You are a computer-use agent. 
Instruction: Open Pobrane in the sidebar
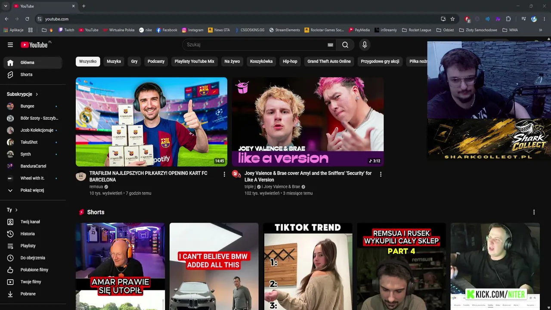[33, 294]
